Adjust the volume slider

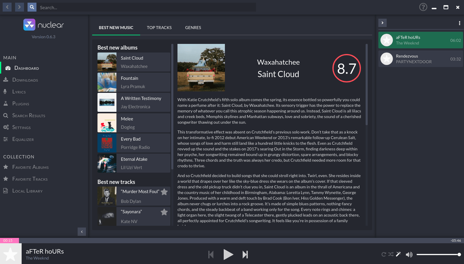coord(439,255)
